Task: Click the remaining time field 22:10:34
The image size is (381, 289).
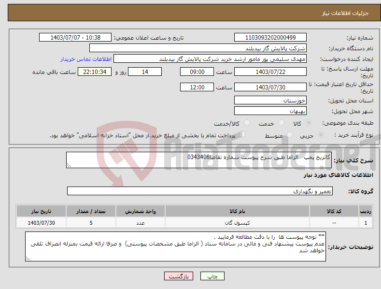Action: pos(95,72)
